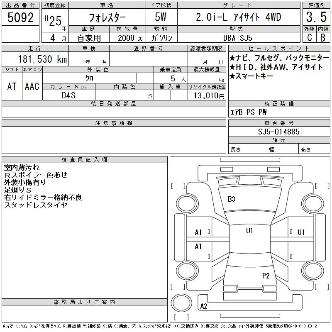Click sales point line HID、社外AW、アイサイト
Viewport: 332px width, 332px height.
pyautogui.click(x=276, y=67)
